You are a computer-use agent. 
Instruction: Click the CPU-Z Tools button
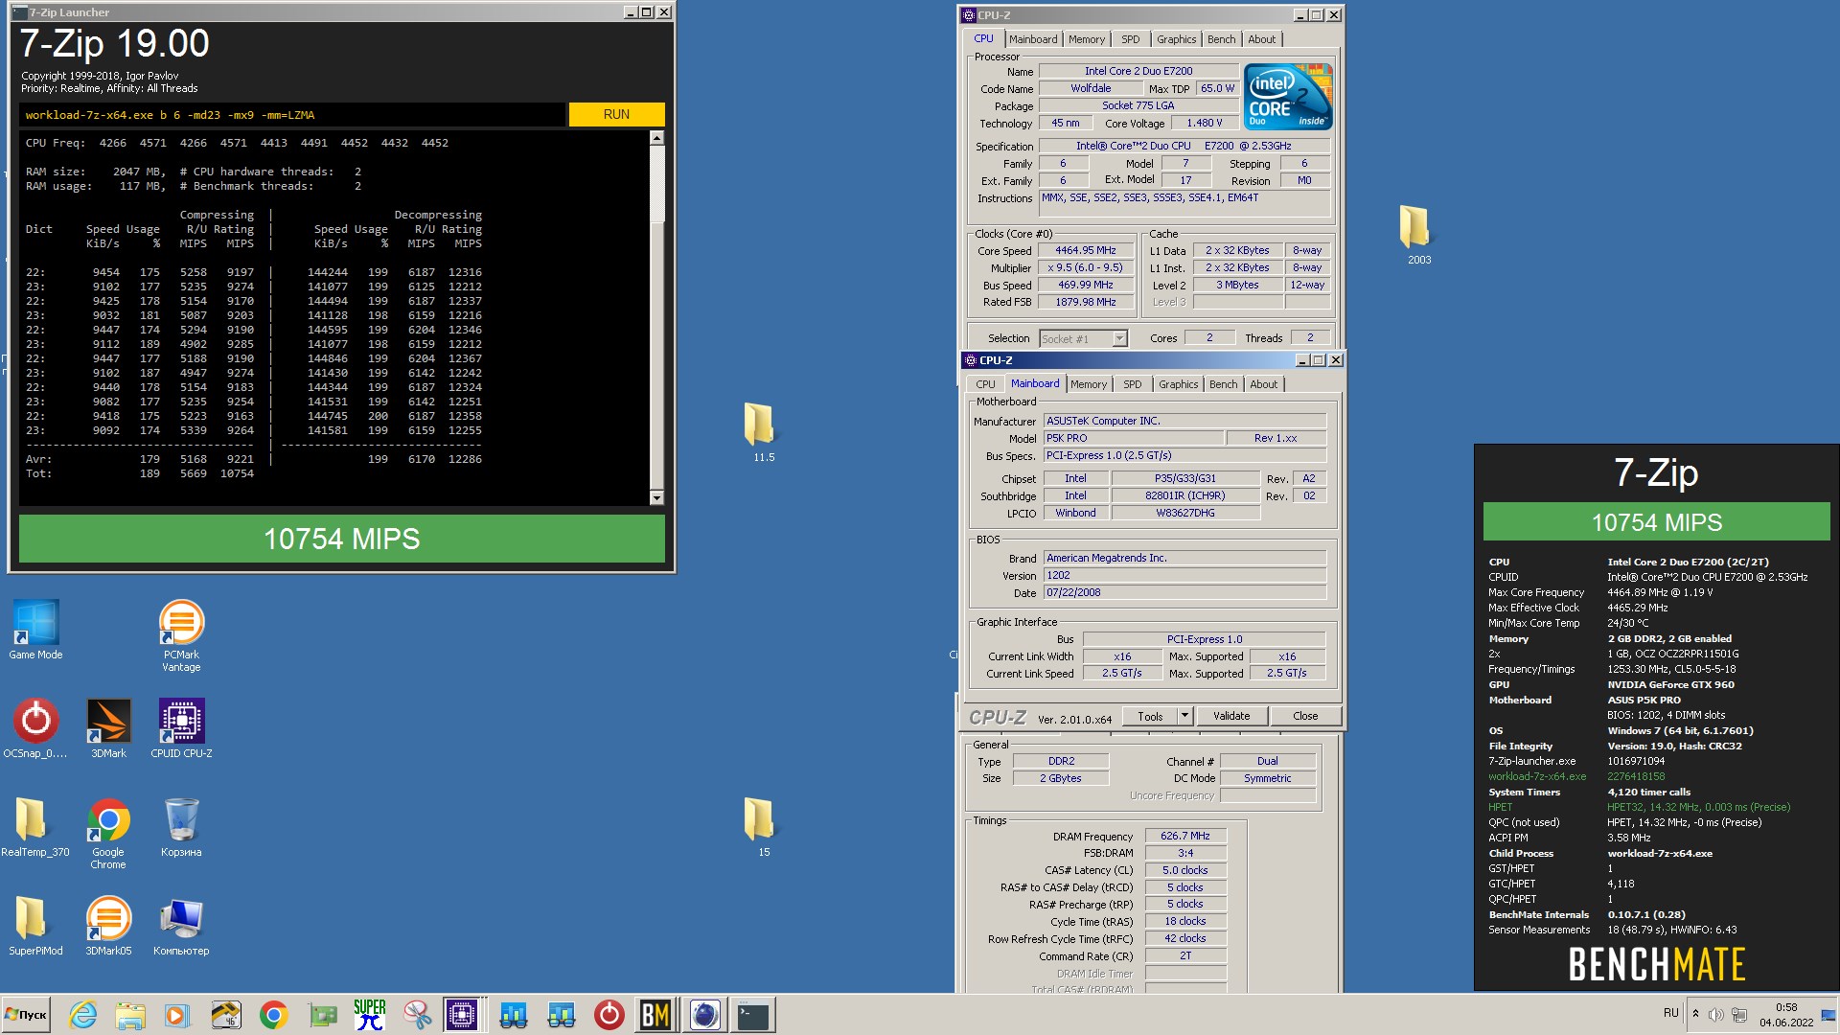click(x=1150, y=716)
